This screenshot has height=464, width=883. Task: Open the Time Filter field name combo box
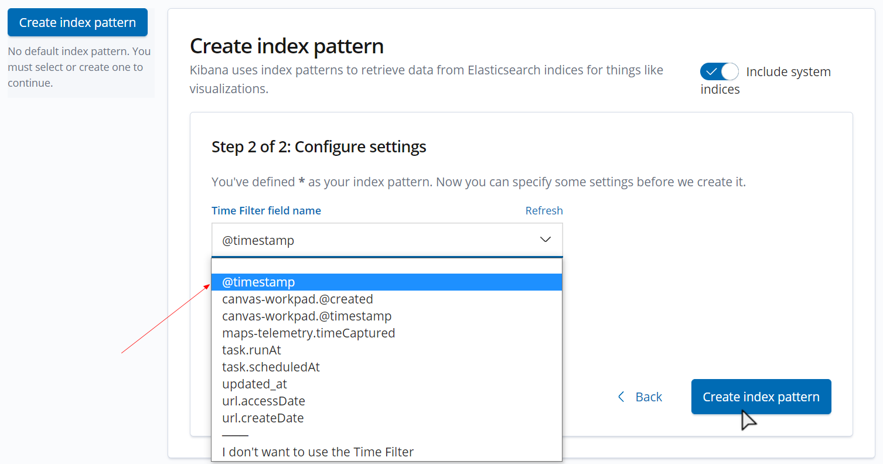pyautogui.click(x=375, y=240)
